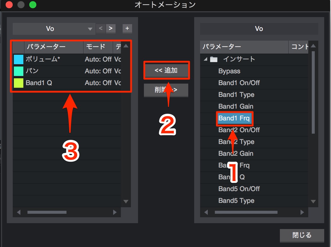Select Band1 Gain parameter
This screenshot has height=247, width=331.
coord(236,106)
